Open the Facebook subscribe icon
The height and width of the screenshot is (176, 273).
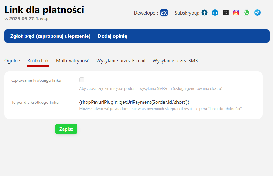205,13
